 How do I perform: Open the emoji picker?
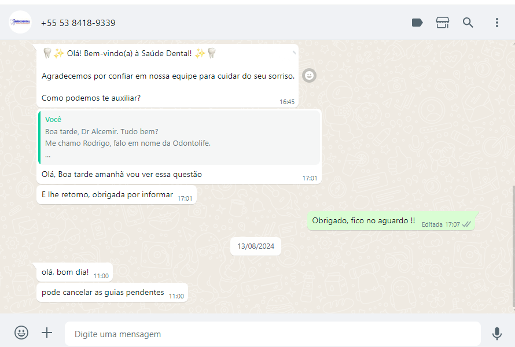(x=21, y=333)
